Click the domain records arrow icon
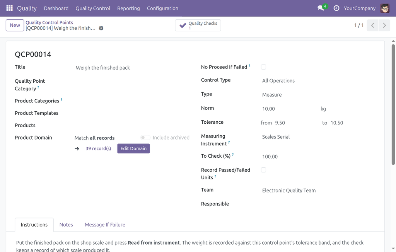Viewport: 396px width, 252px height. pos(77,148)
